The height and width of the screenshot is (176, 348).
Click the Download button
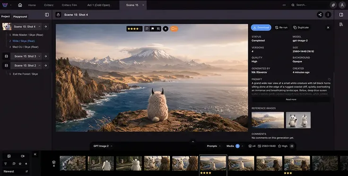(x=261, y=28)
